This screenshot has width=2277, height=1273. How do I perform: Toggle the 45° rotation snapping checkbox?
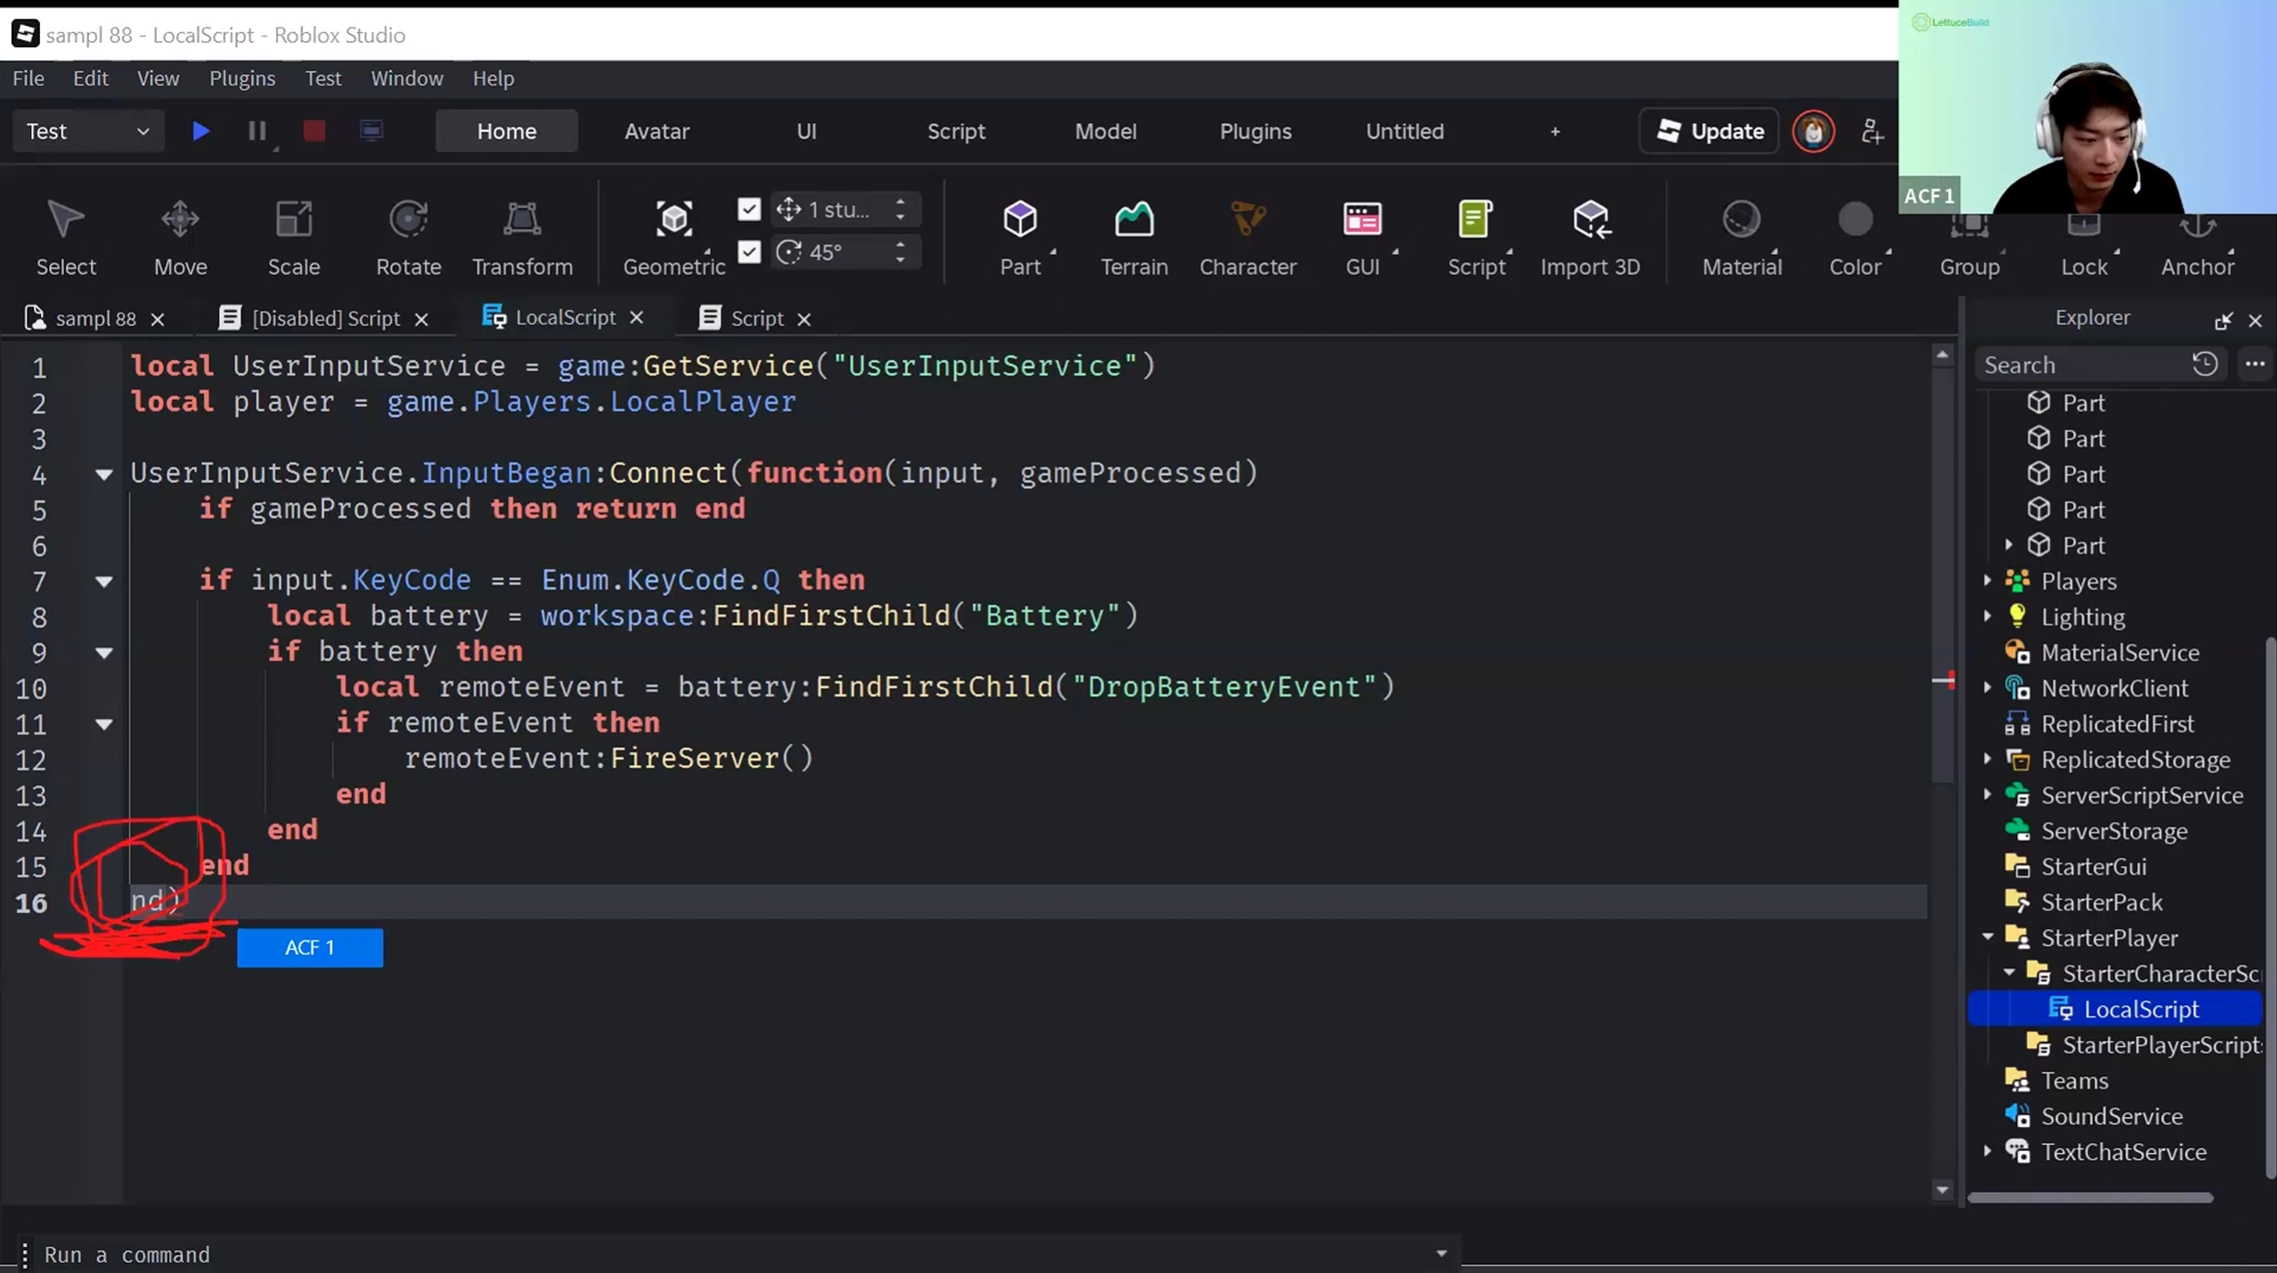click(x=749, y=252)
